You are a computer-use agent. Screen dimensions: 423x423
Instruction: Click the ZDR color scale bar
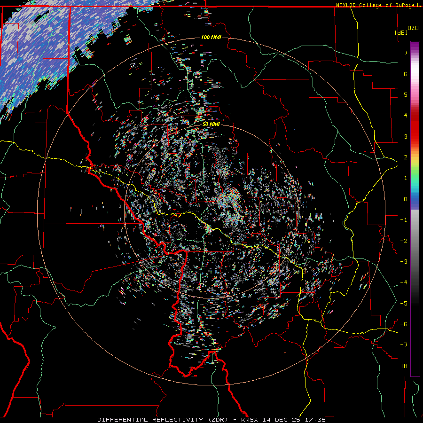click(415, 209)
